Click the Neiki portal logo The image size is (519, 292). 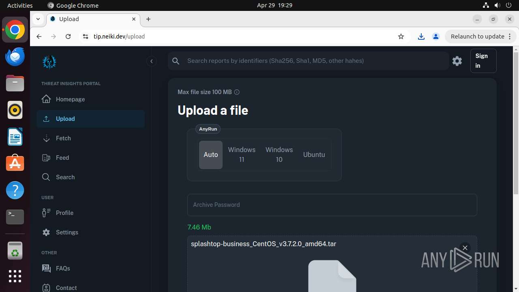click(x=49, y=62)
